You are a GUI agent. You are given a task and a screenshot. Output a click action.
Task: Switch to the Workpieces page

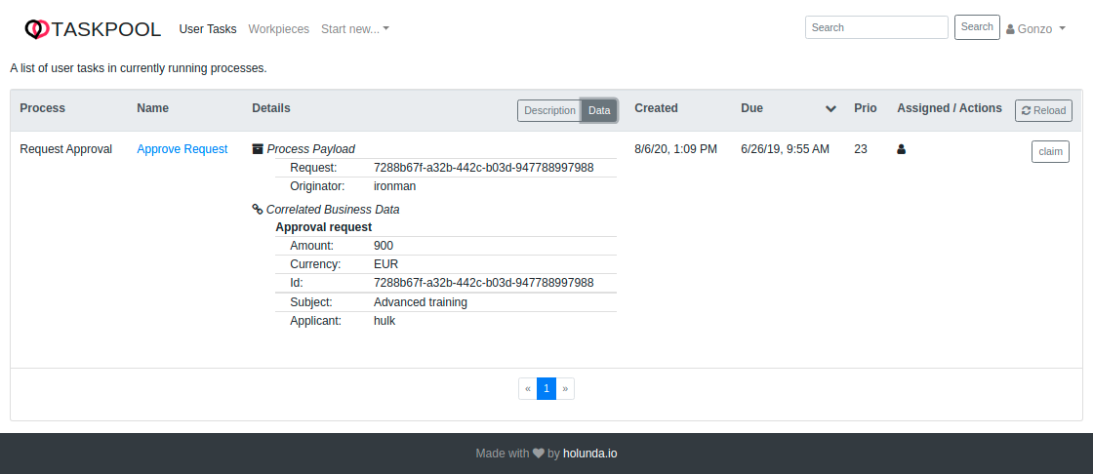(x=279, y=29)
